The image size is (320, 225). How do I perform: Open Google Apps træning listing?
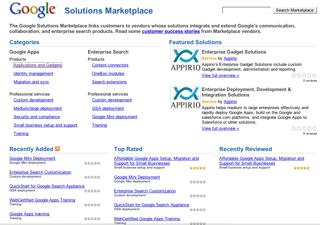click(29, 214)
